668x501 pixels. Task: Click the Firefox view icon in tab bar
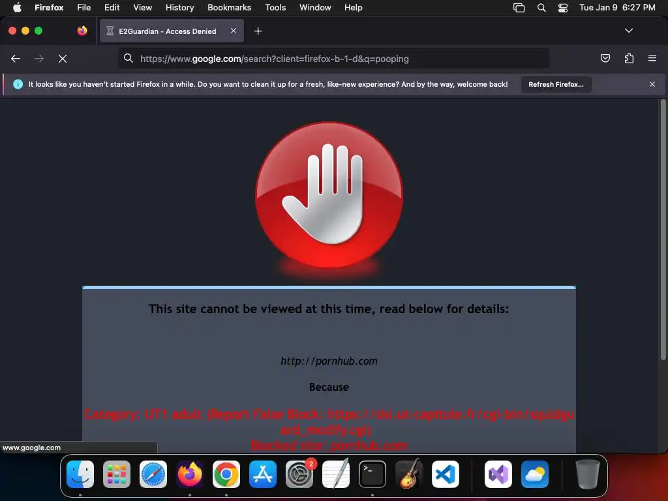click(82, 31)
